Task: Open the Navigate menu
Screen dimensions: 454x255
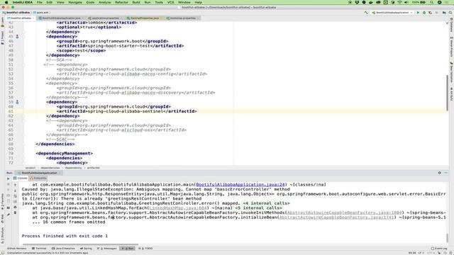Action: (75, 2)
